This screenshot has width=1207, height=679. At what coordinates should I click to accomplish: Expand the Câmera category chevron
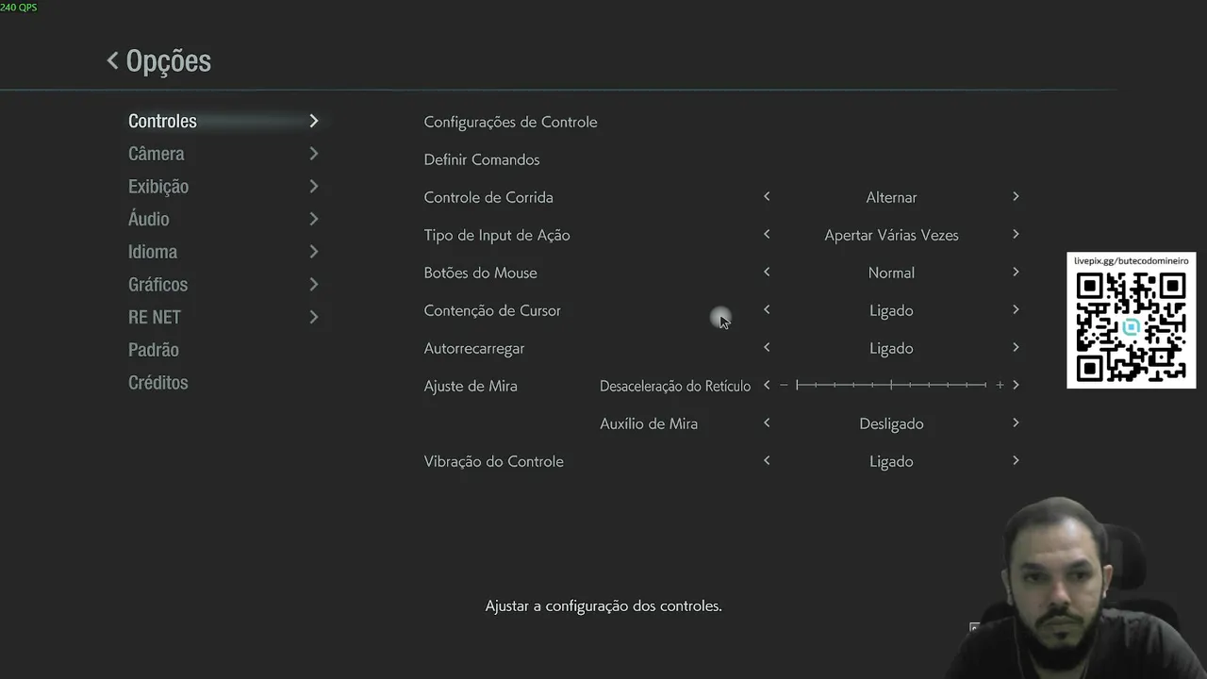314,154
